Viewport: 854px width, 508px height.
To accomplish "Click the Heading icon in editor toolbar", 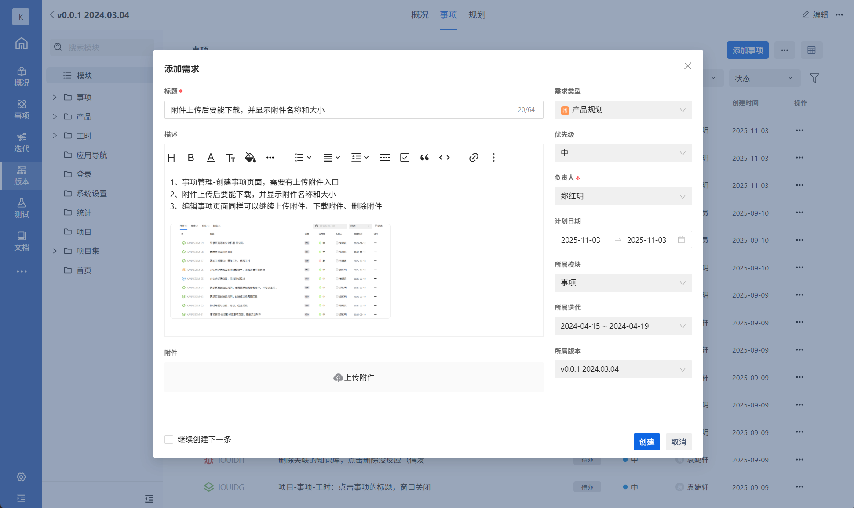I will click(x=172, y=158).
